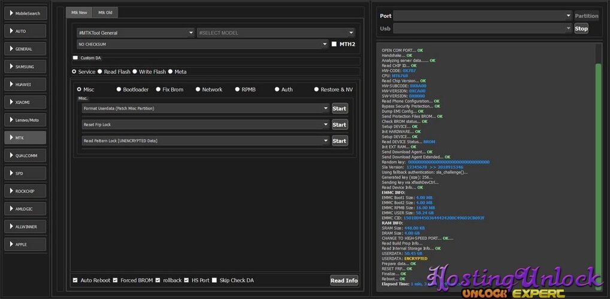Open the AUTO sidebar section
The height and width of the screenshot is (299, 610).
[25, 31]
